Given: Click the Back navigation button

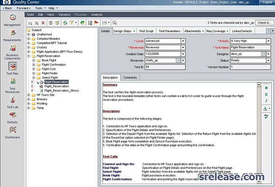Looking at the screenshot, I should [7, 8].
